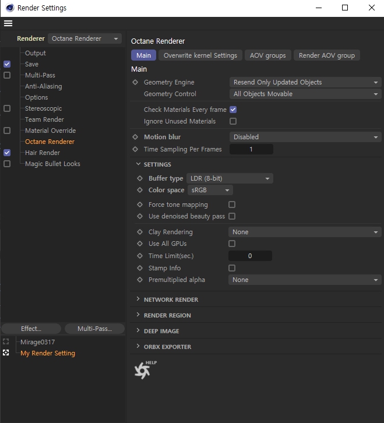This screenshot has width=384, height=423.
Task: Select My Render Setting preset
Action: [x=48, y=353]
